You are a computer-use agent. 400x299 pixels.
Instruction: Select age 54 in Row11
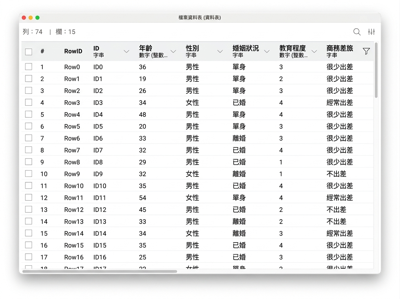tap(142, 198)
